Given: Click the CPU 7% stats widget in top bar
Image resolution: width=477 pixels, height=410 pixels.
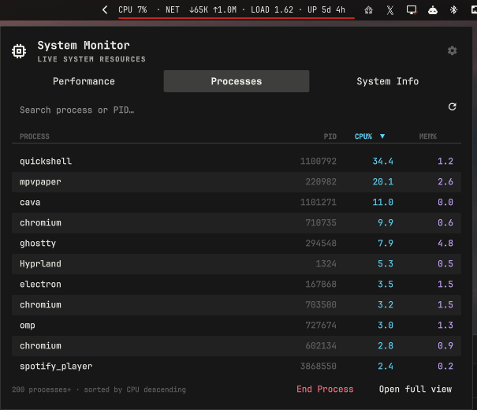Looking at the screenshot, I should (132, 9).
